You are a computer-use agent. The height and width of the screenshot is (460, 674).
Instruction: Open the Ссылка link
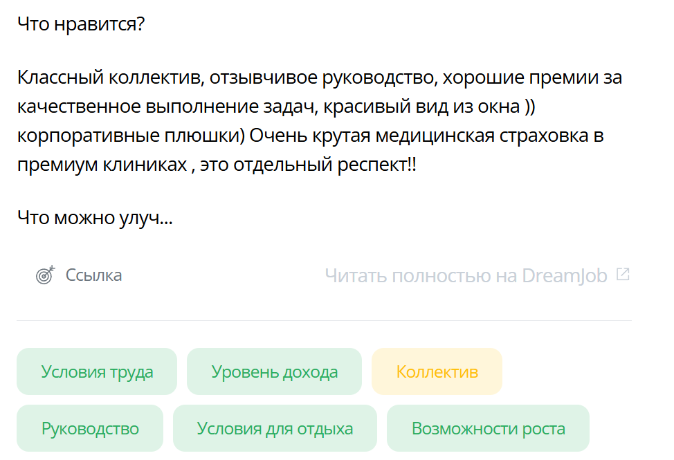click(93, 275)
